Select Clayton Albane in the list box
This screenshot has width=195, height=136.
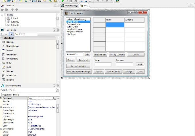[x=78, y=24]
